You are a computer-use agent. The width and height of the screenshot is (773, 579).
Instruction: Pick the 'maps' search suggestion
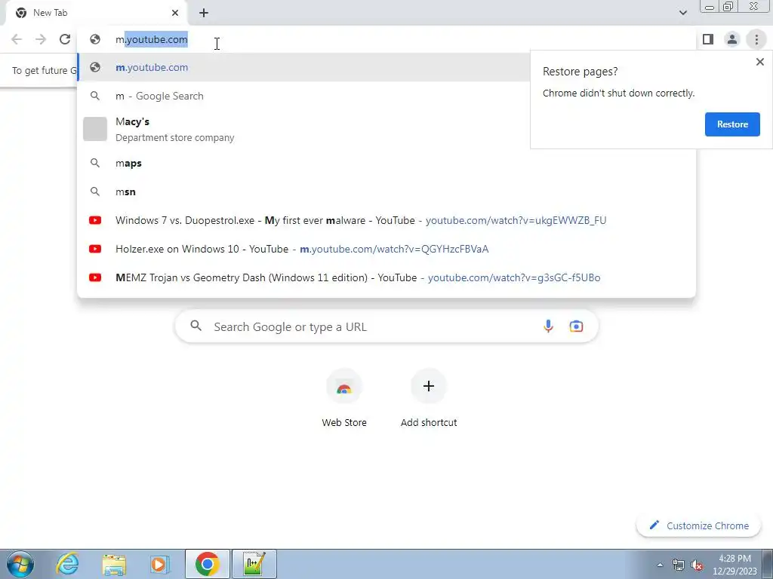(x=386, y=163)
